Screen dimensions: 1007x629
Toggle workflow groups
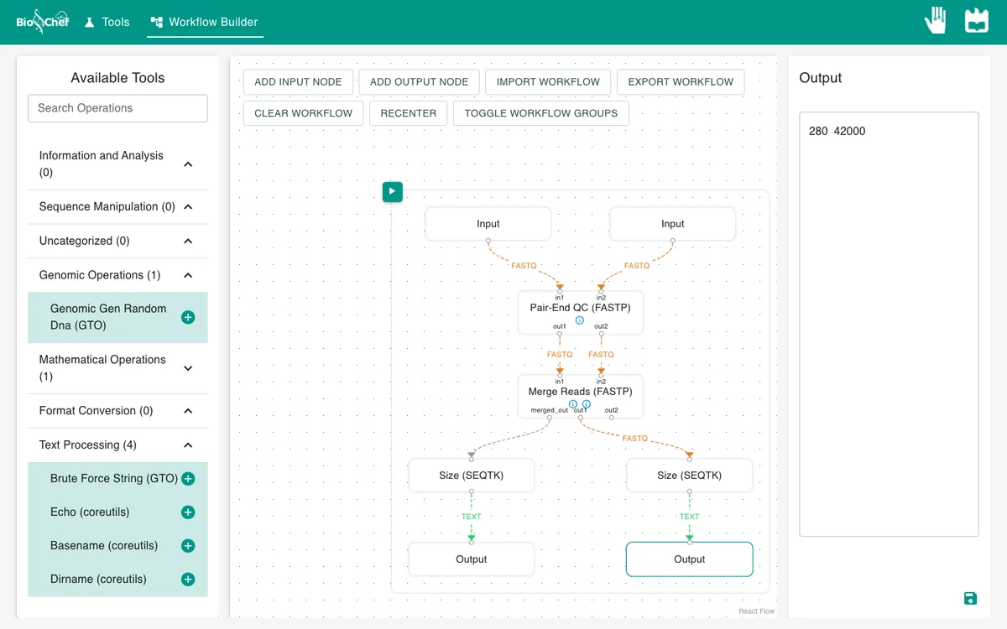[x=541, y=113]
